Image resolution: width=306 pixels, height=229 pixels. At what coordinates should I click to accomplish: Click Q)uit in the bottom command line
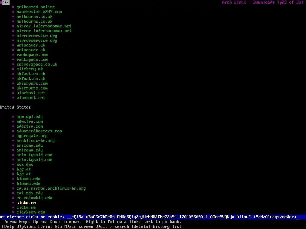pyautogui.click(x=101, y=227)
